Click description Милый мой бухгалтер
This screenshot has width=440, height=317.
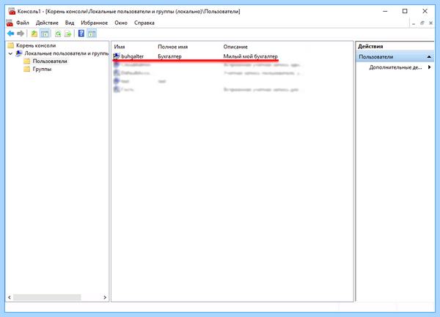[x=251, y=56]
